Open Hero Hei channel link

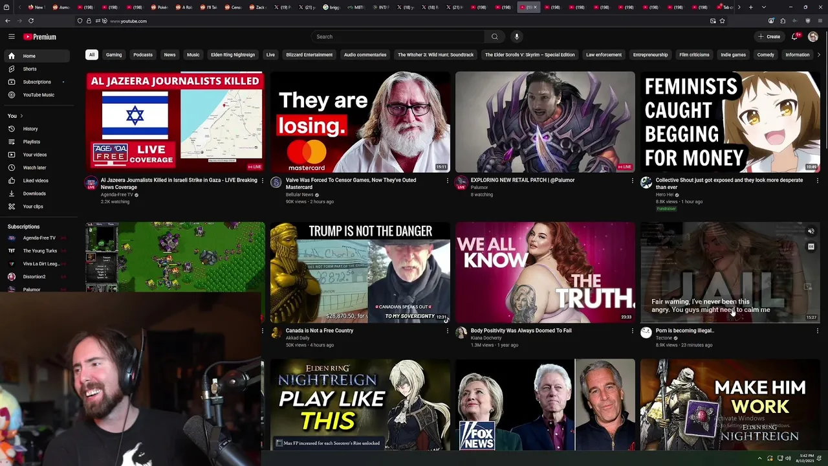tap(664, 194)
